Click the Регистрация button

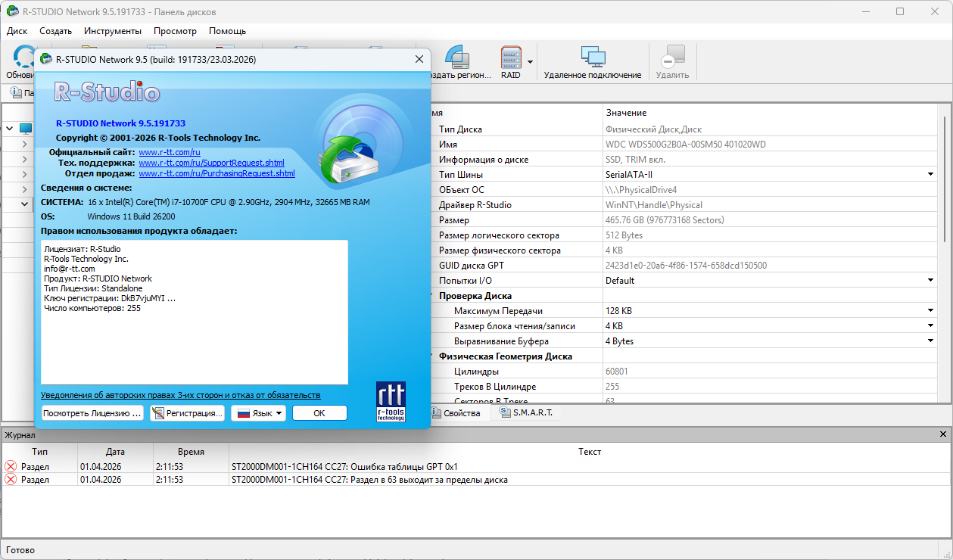click(x=187, y=413)
